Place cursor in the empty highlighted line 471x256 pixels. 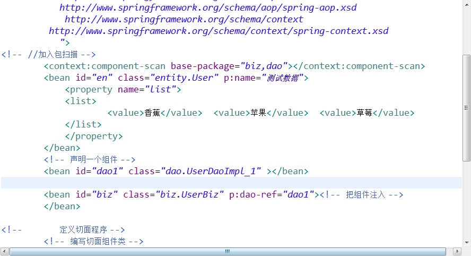coord(231,183)
